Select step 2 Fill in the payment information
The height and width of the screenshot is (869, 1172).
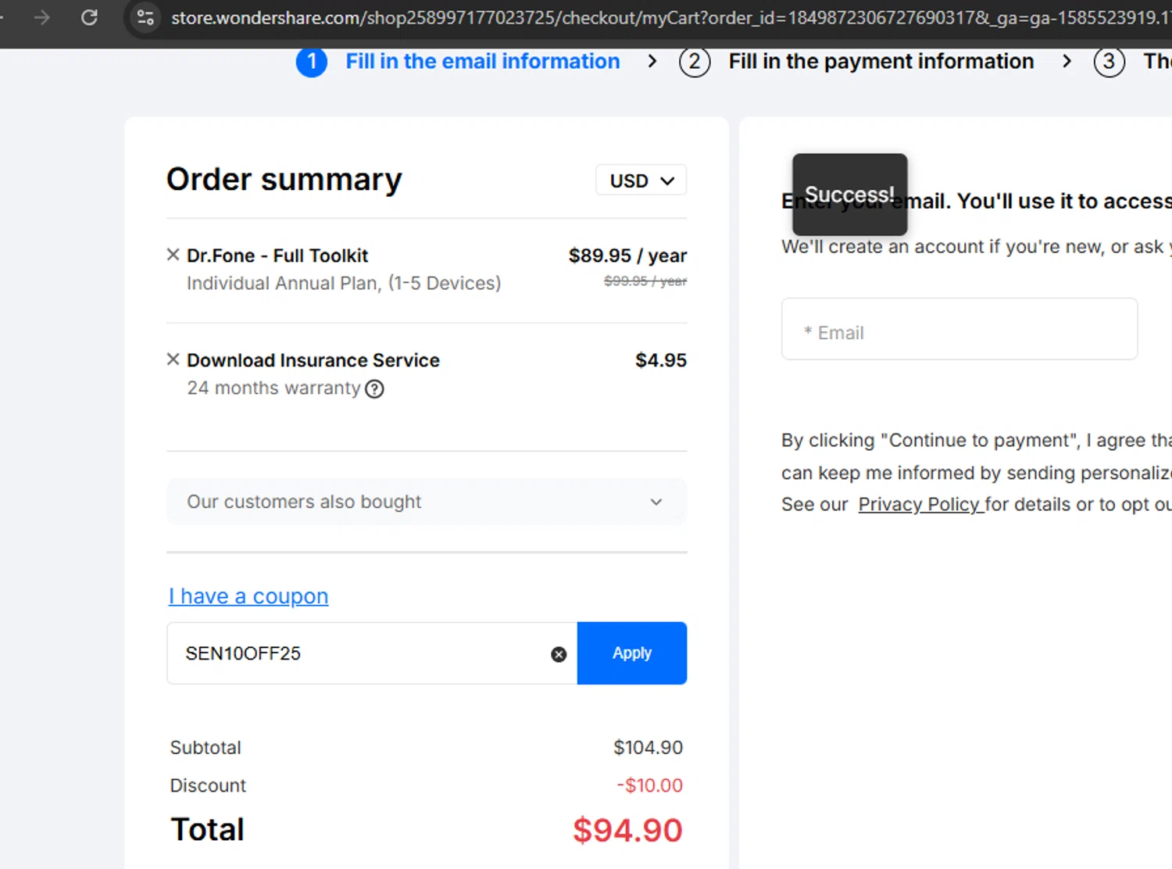click(856, 62)
